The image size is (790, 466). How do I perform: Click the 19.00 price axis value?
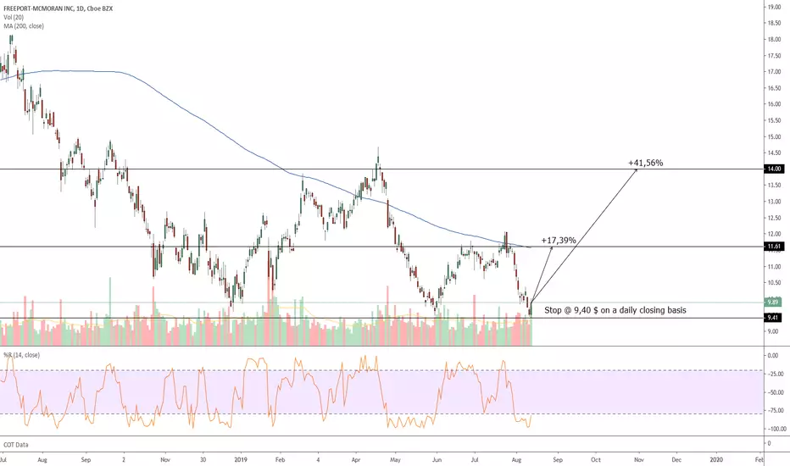(775, 7)
